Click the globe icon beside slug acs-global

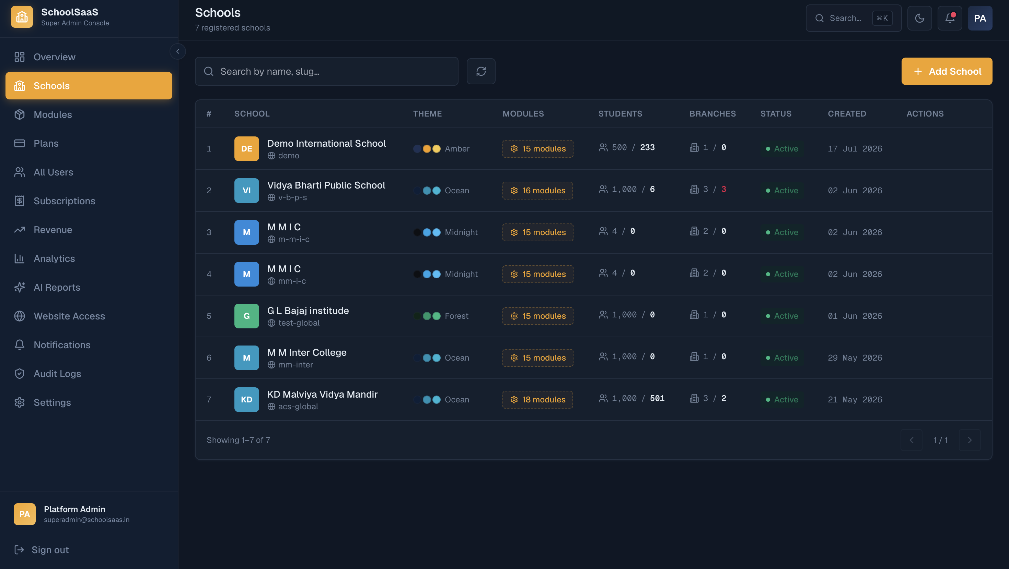tap(271, 407)
